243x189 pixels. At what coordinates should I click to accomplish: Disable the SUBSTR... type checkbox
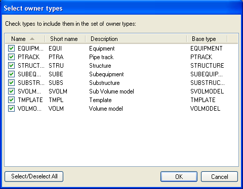pyautogui.click(x=11, y=83)
